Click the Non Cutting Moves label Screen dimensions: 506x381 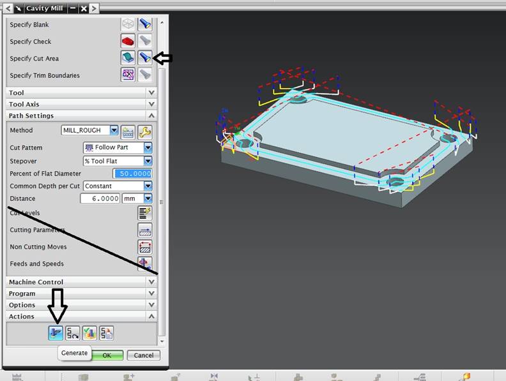[x=38, y=247]
